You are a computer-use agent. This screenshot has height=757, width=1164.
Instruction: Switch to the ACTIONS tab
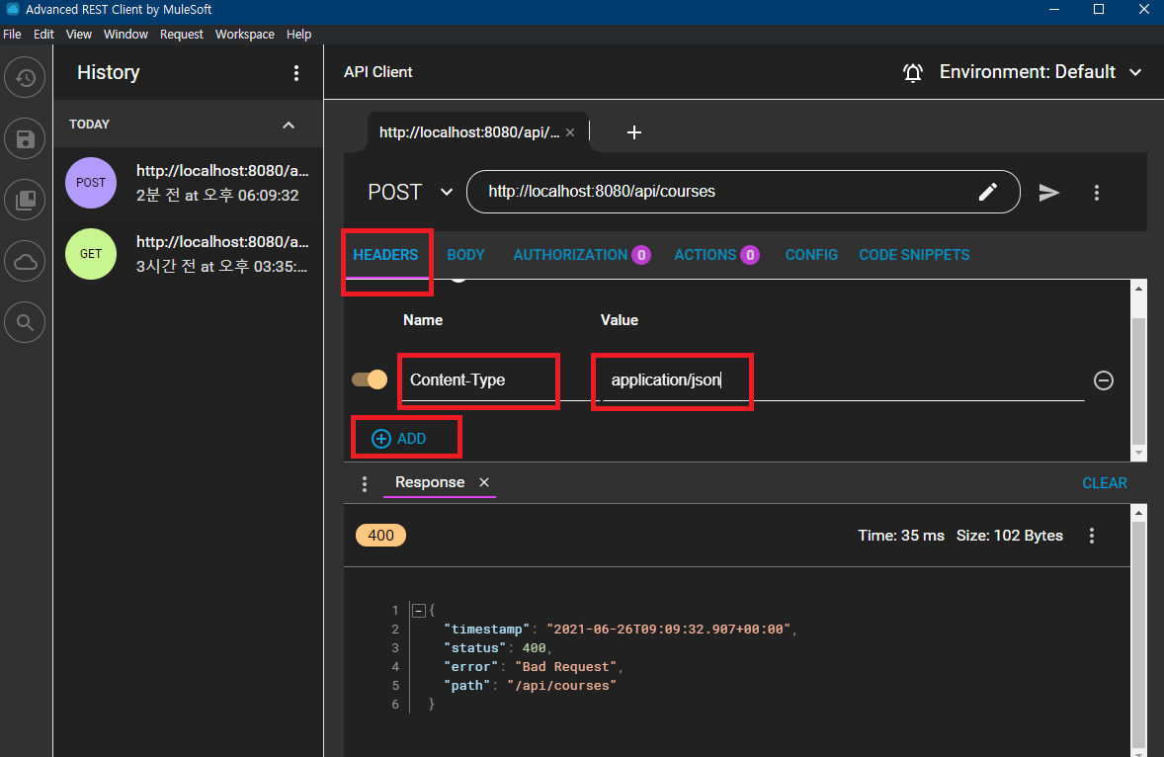coord(716,255)
